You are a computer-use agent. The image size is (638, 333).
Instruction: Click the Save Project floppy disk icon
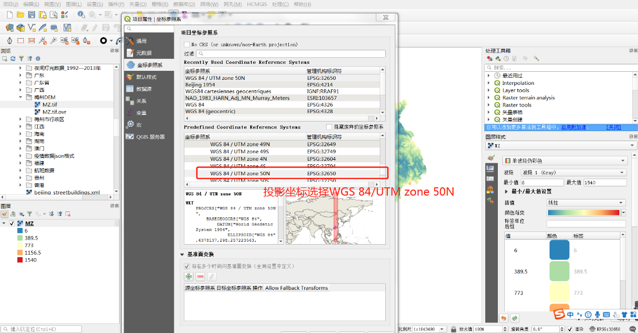click(32, 15)
